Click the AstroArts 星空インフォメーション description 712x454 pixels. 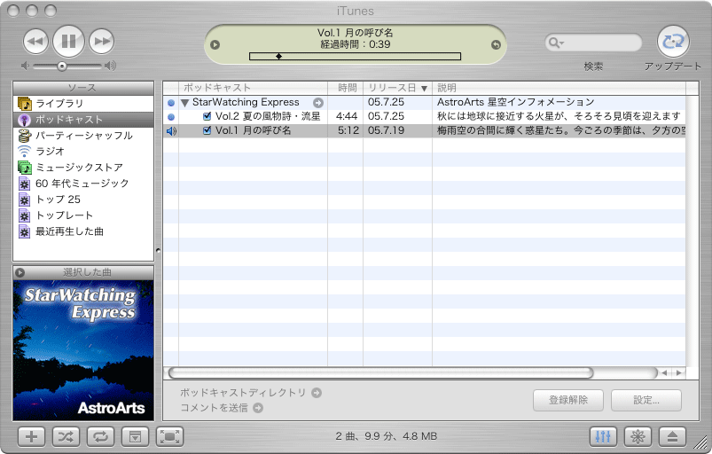[x=515, y=102]
